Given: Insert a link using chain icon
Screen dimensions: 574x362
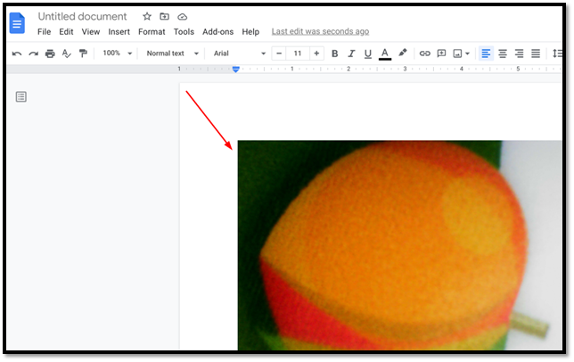Looking at the screenshot, I should click(x=424, y=53).
